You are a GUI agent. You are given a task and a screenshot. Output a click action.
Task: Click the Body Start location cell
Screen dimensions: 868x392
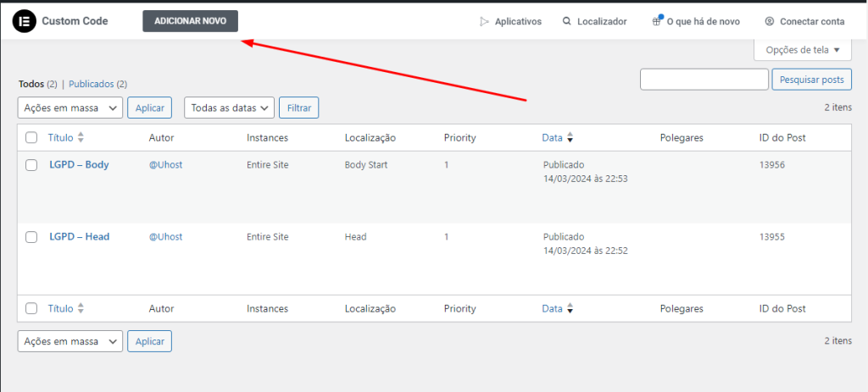point(366,165)
